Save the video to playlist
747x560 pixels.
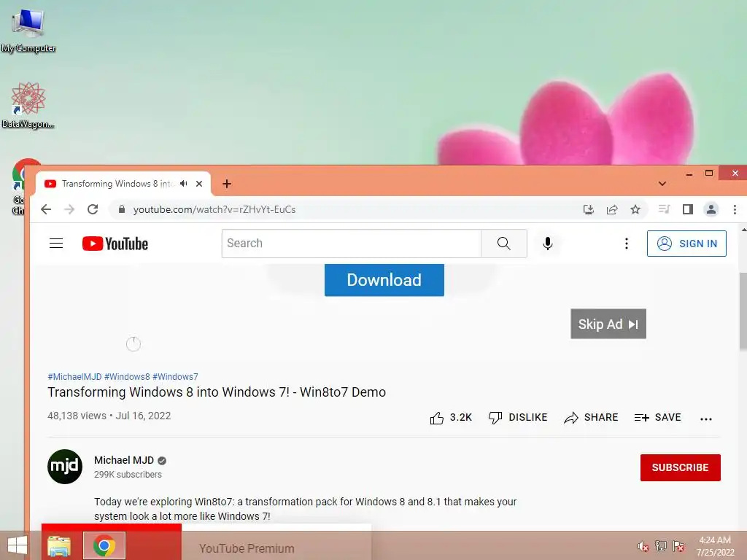point(657,418)
